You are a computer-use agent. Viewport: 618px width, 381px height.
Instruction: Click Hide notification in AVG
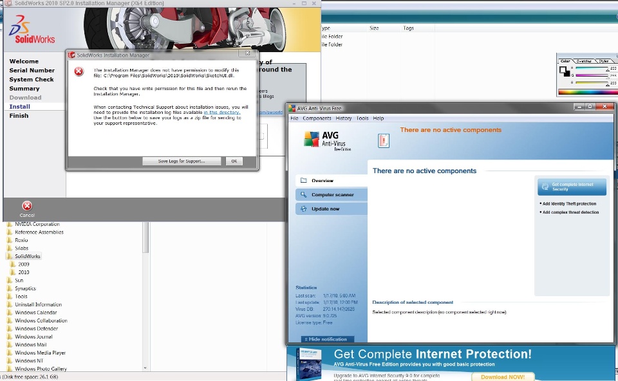(328, 339)
